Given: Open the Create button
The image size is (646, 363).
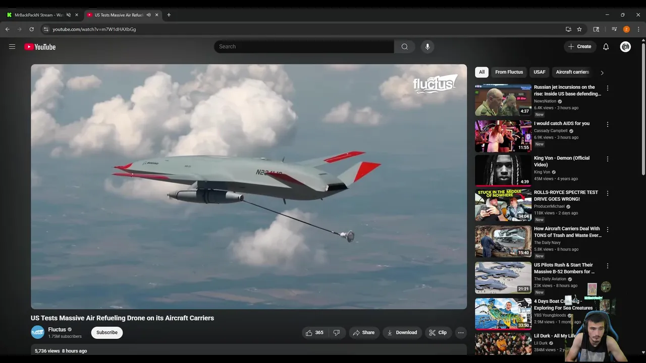Looking at the screenshot, I should click(579, 46).
